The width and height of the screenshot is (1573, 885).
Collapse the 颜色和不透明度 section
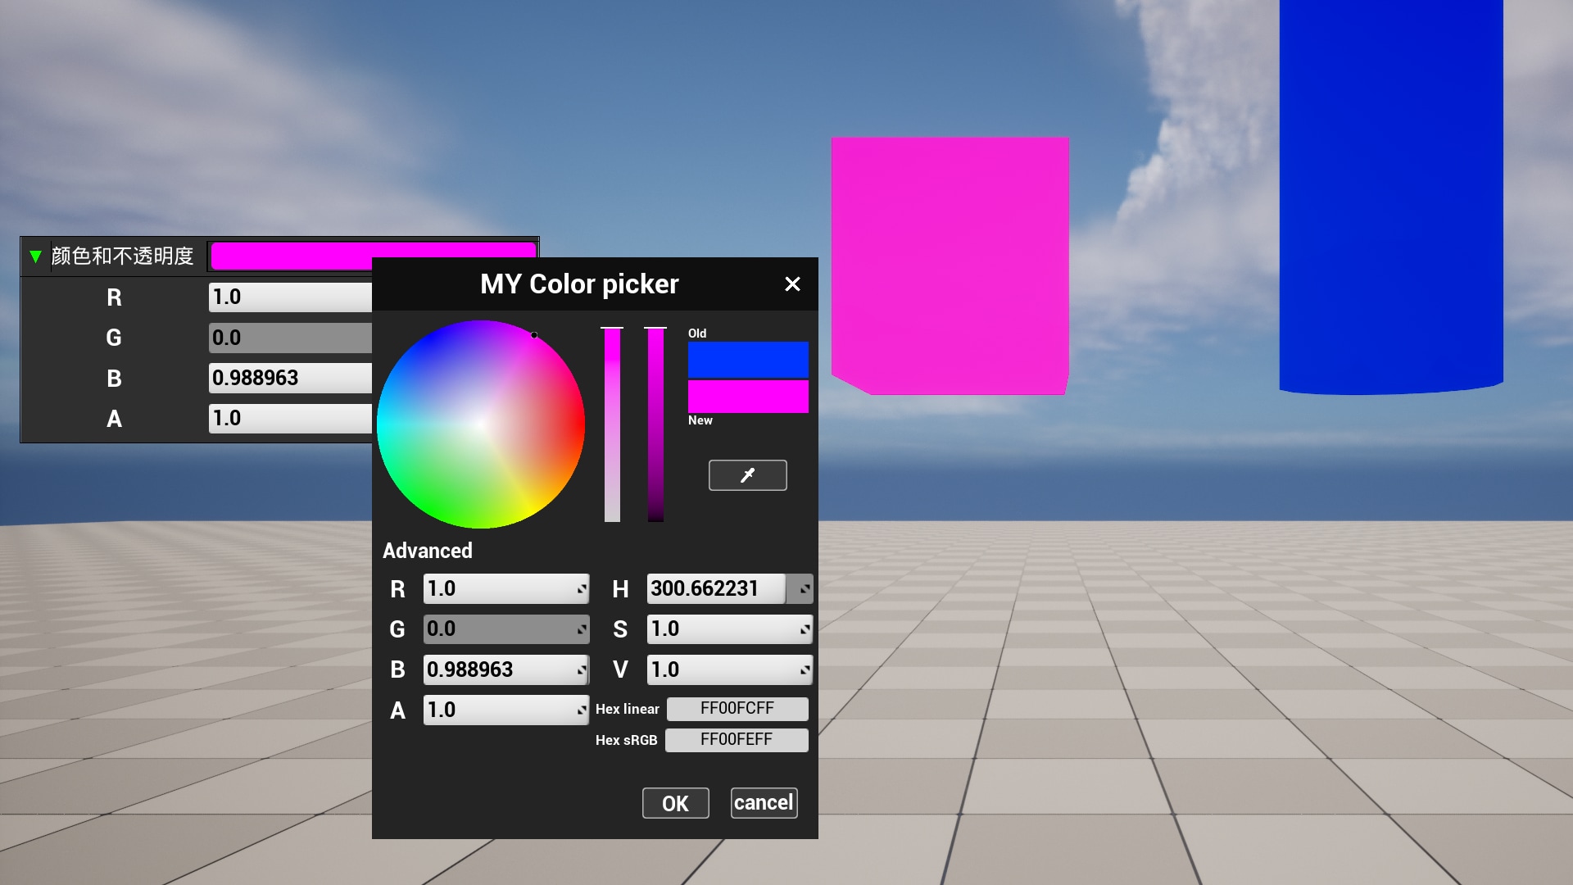[34, 256]
